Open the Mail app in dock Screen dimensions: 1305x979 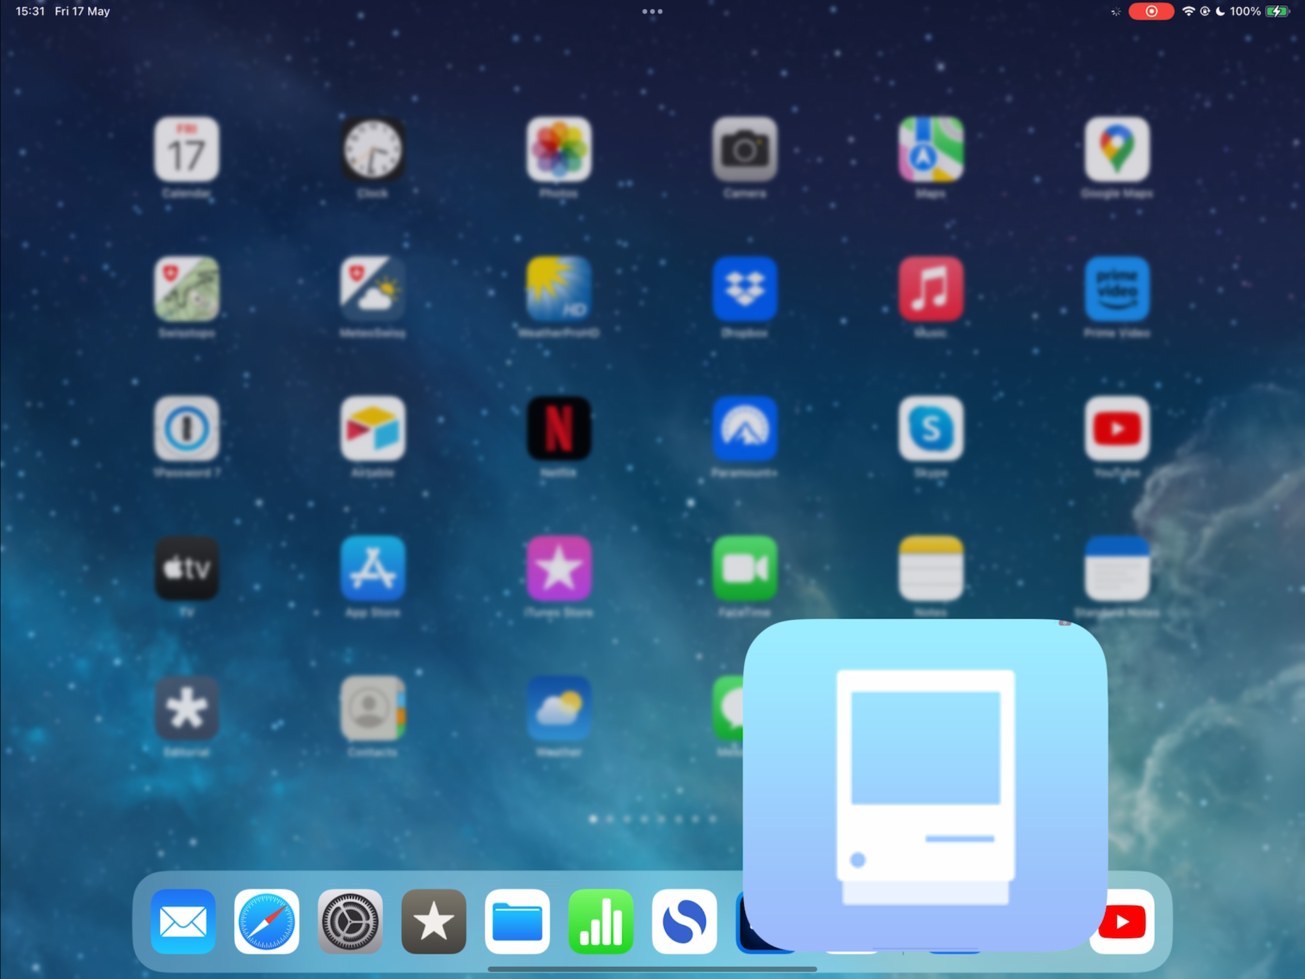point(183,922)
